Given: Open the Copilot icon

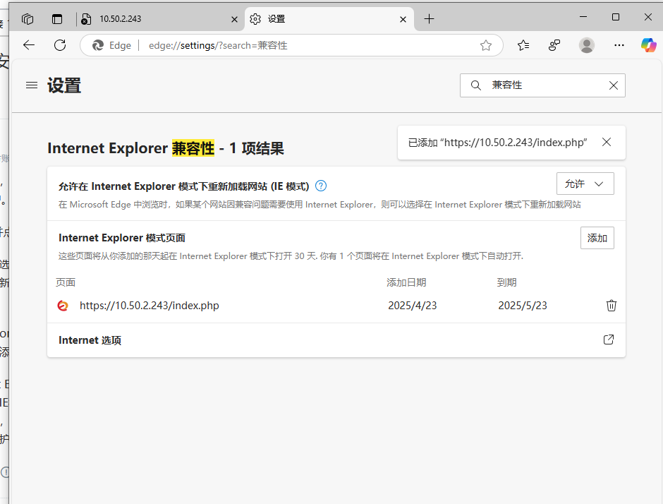Looking at the screenshot, I should (649, 45).
